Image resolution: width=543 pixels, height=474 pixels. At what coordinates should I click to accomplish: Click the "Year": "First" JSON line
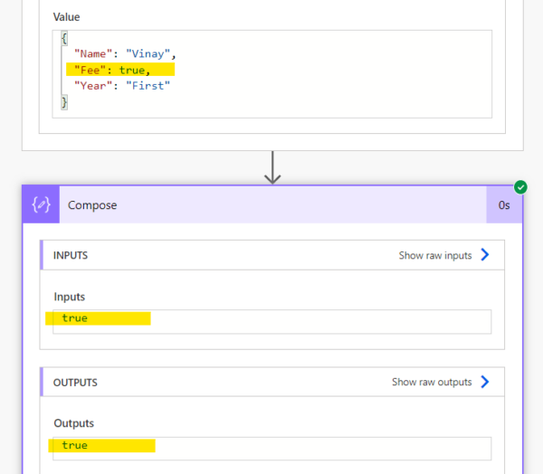pos(122,86)
